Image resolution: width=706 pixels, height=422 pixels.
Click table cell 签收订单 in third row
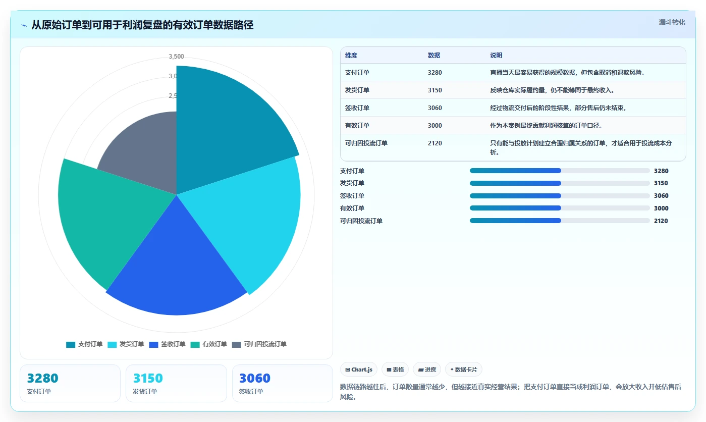(x=357, y=108)
